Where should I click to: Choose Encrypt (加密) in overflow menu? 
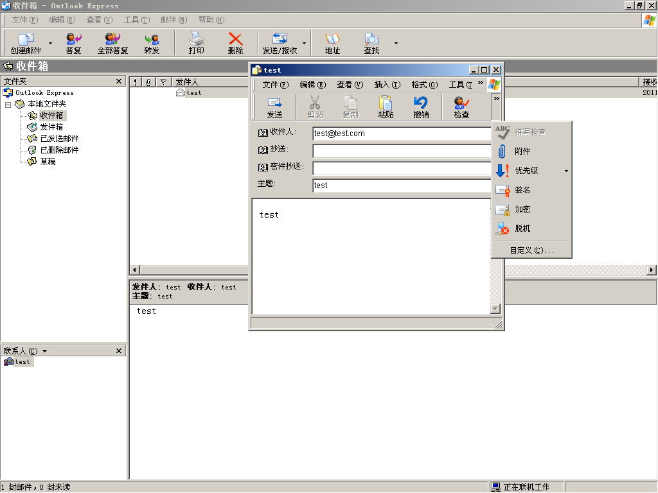[x=531, y=209]
